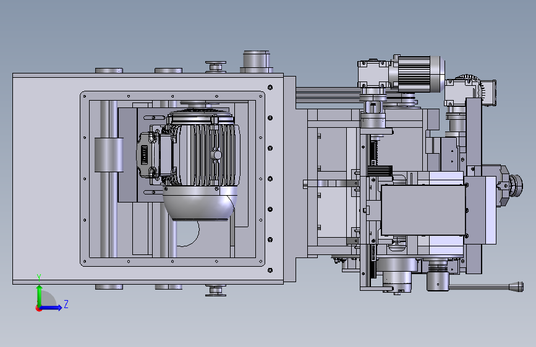536x347 pixels.
Task: Select the domed fan cover of the large motor
Action: point(200,203)
